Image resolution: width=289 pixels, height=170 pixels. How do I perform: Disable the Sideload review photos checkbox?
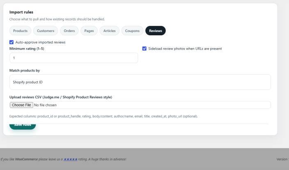pos(144,48)
